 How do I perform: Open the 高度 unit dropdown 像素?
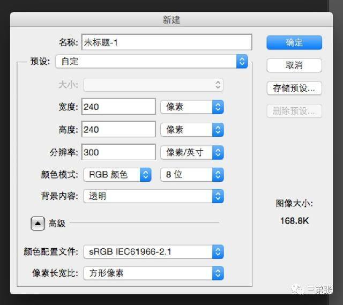pos(192,130)
